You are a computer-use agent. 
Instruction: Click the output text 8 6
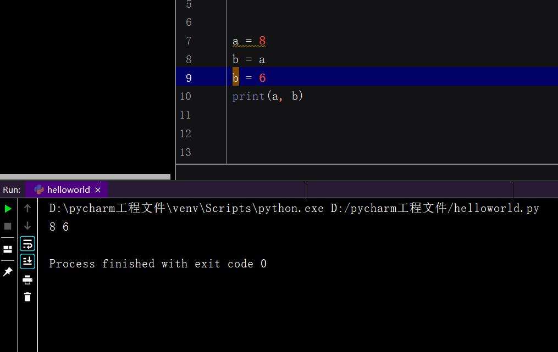click(x=58, y=226)
